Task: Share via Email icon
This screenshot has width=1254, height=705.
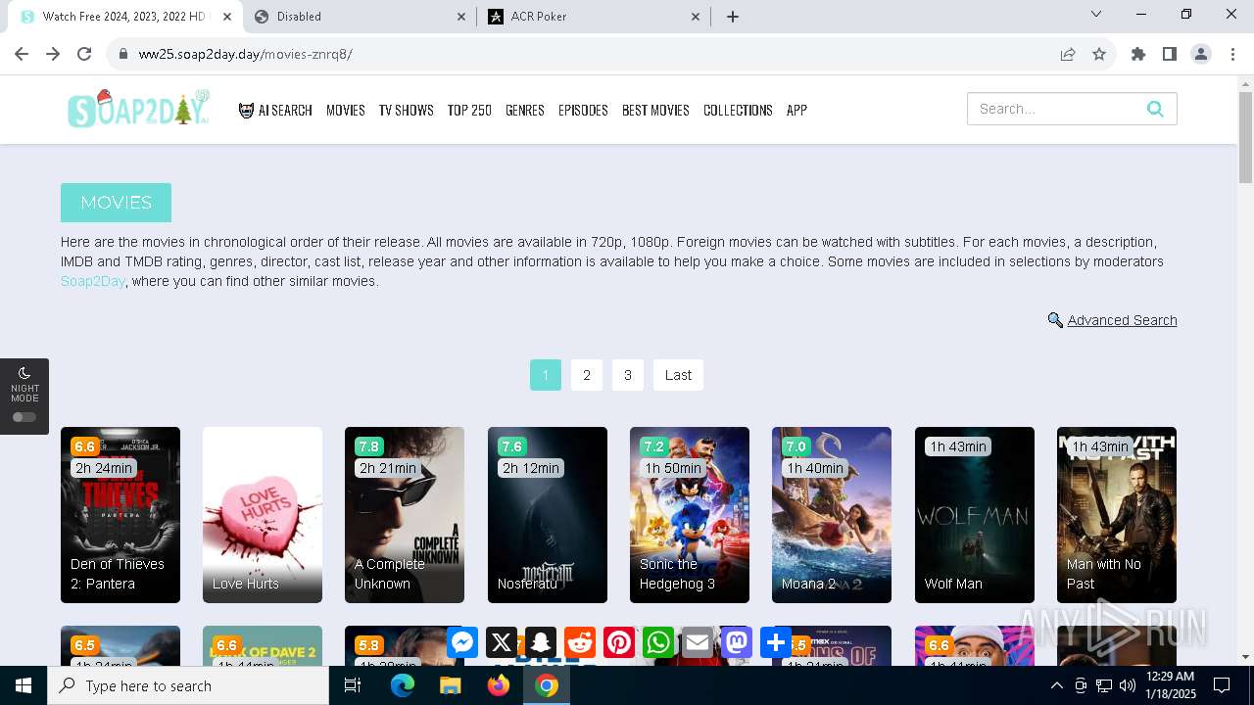Action: (698, 642)
